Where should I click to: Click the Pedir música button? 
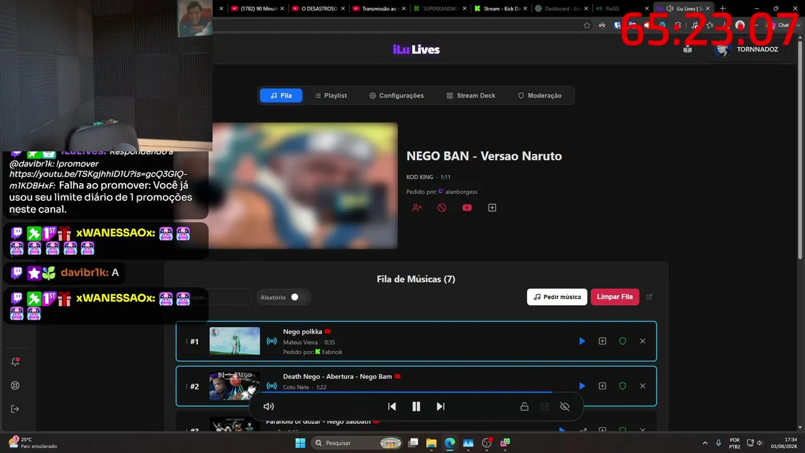click(x=557, y=297)
